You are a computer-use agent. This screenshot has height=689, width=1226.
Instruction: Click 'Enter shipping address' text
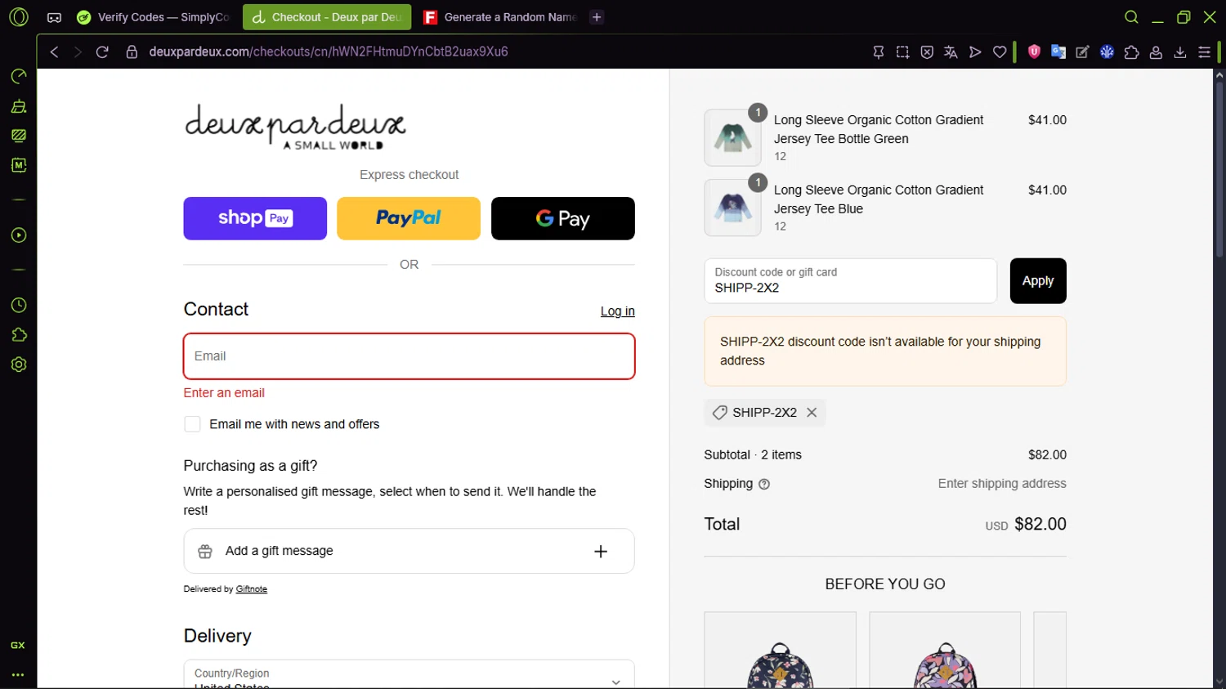1002,484
